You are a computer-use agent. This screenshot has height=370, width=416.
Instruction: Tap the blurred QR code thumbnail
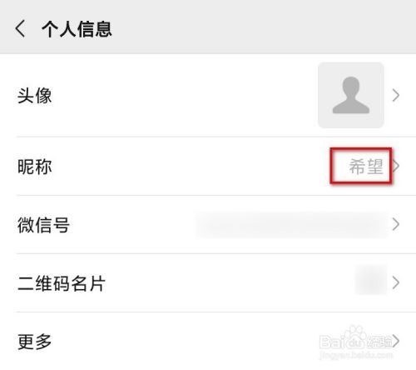tap(371, 279)
